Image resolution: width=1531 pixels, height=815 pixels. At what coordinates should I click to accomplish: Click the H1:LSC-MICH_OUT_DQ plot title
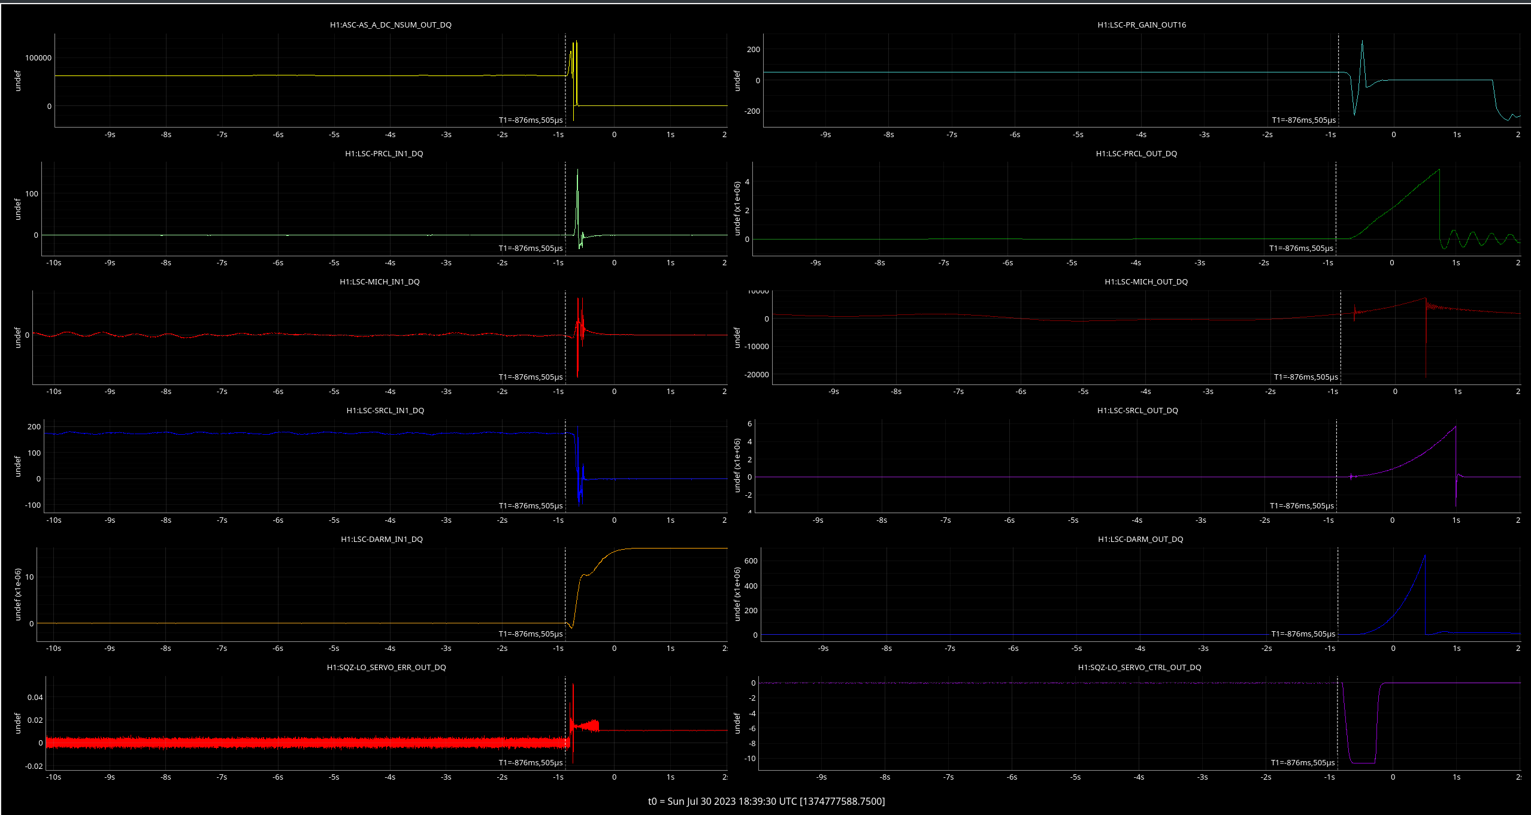(x=1145, y=282)
